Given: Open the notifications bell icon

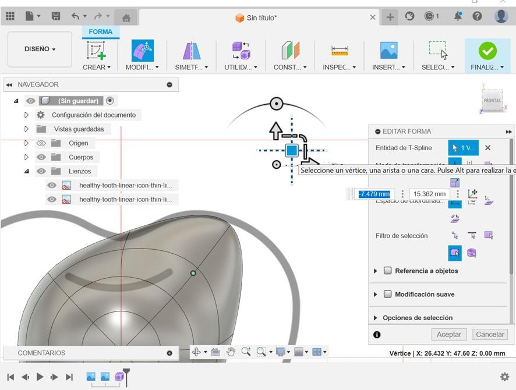Looking at the screenshot, I should pyautogui.click(x=458, y=17).
